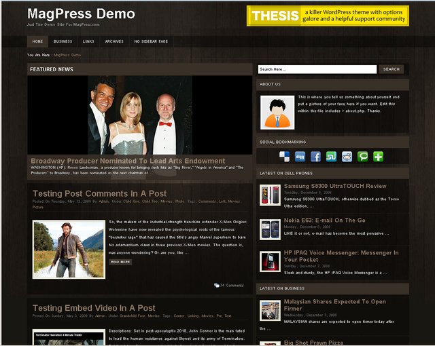Share on Reddit alien icon
This screenshot has height=346, width=435.
tap(347, 157)
